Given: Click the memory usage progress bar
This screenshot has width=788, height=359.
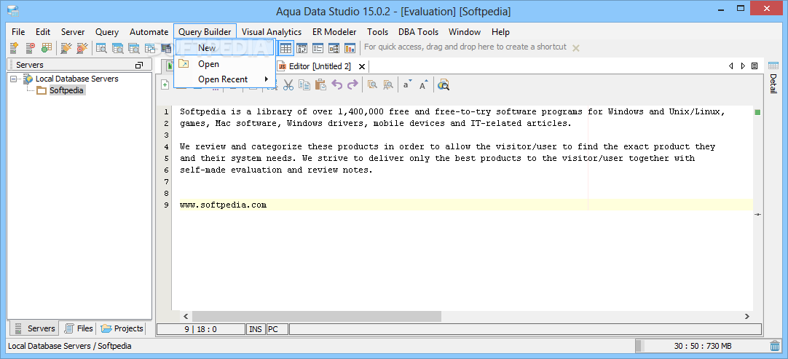Looking at the screenshot, I should point(701,346).
